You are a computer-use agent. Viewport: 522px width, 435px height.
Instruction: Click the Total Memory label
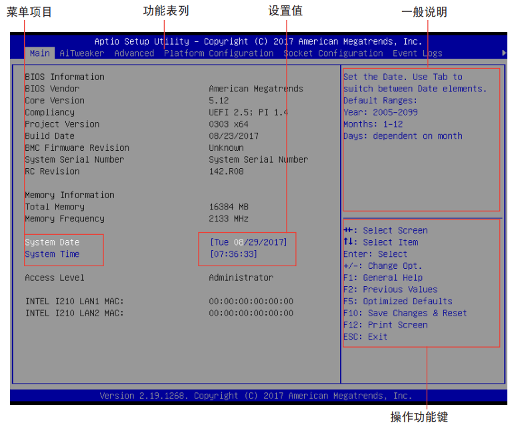click(x=55, y=207)
